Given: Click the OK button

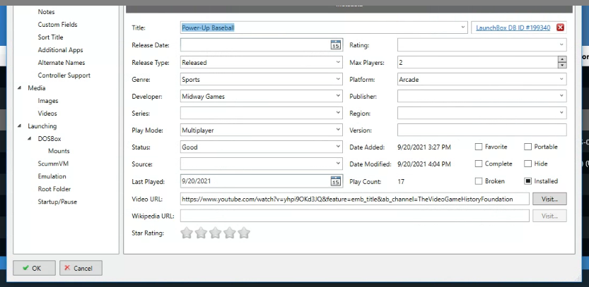Looking at the screenshot, I should click(x=34, y=268).
